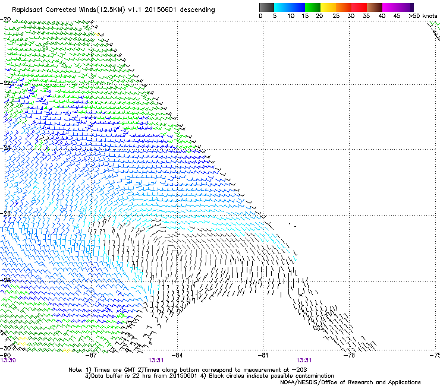Click the '>50 knots' legend label

423,16
